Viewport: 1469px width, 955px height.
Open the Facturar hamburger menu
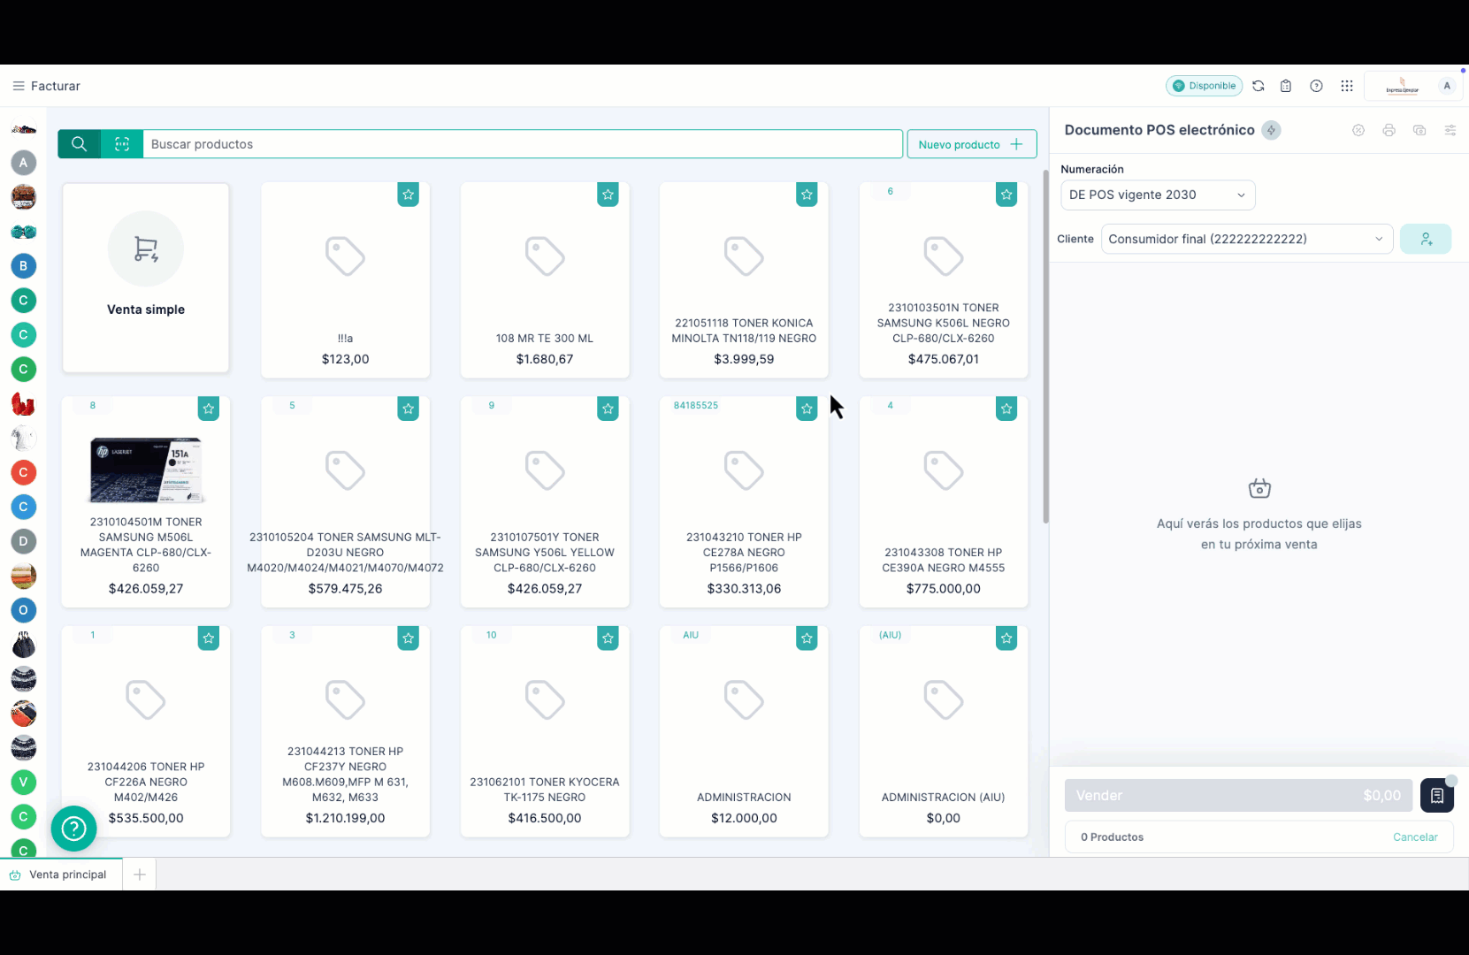click(x=19, y=86)
